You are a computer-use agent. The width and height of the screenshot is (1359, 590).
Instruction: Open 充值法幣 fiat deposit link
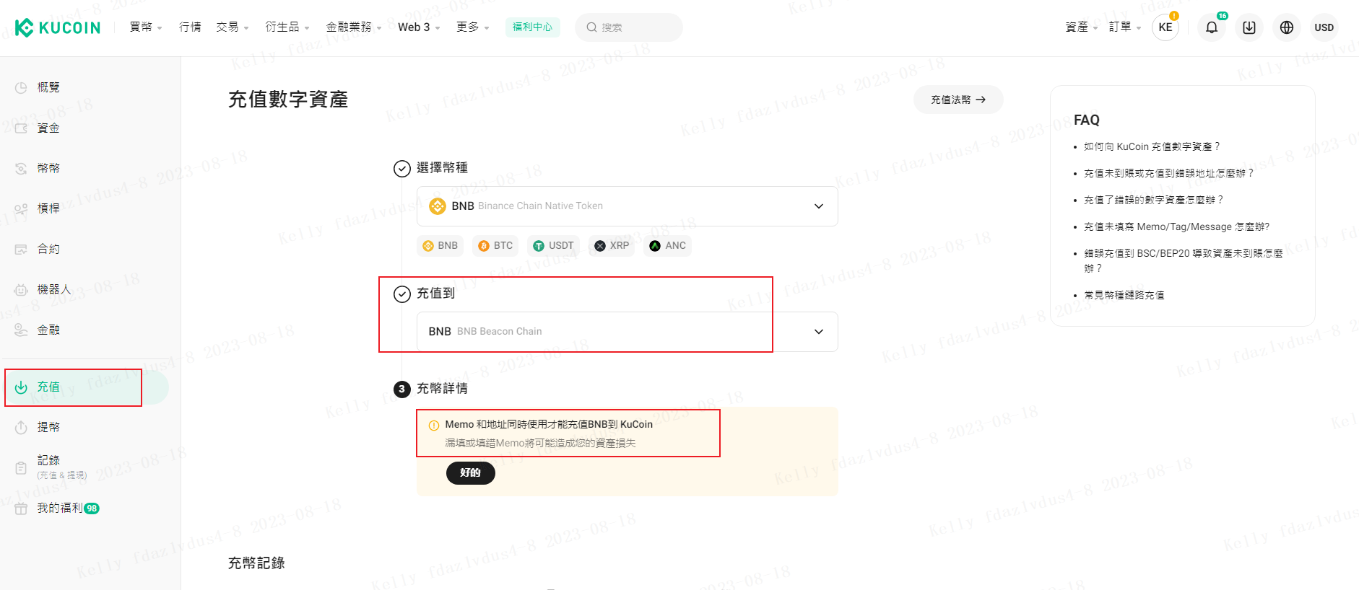[958, 100]
